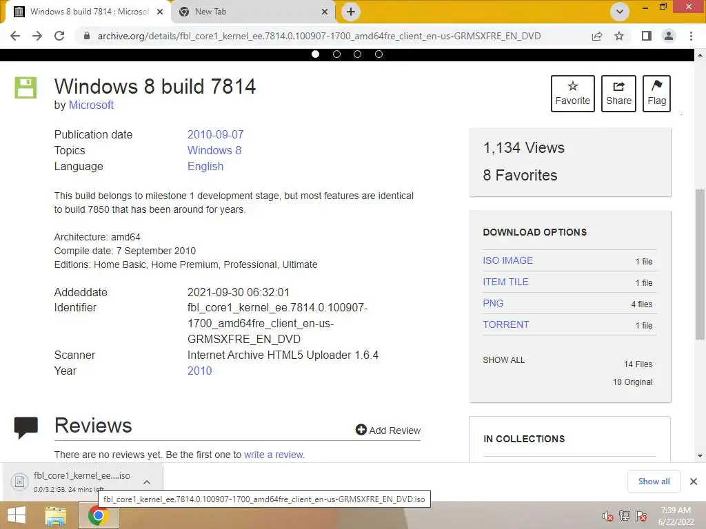The width and height of the screenshot is (706, 529).
Task: Open the Chrome profile icon
Action: (x=669, y=36)
